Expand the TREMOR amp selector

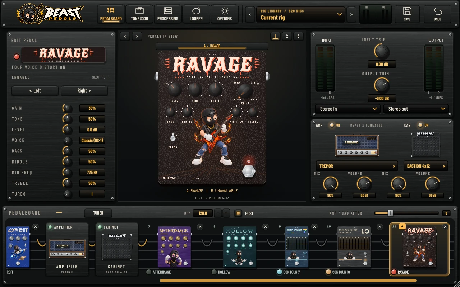tap(357, 166)
